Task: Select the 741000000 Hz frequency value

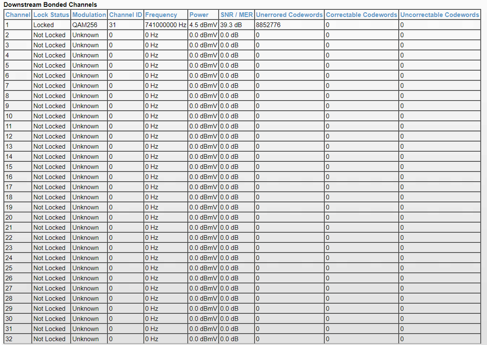Action: pos(166,25)
